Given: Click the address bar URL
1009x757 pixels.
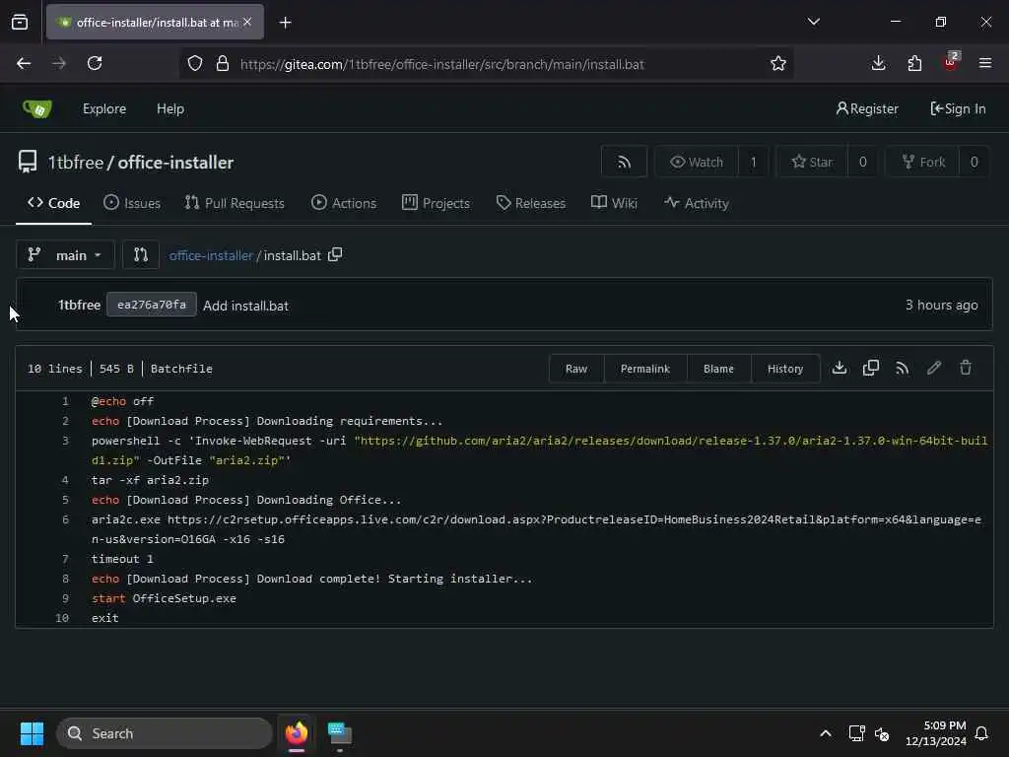Looking at the screenshot, I should (x=441, y=64).
